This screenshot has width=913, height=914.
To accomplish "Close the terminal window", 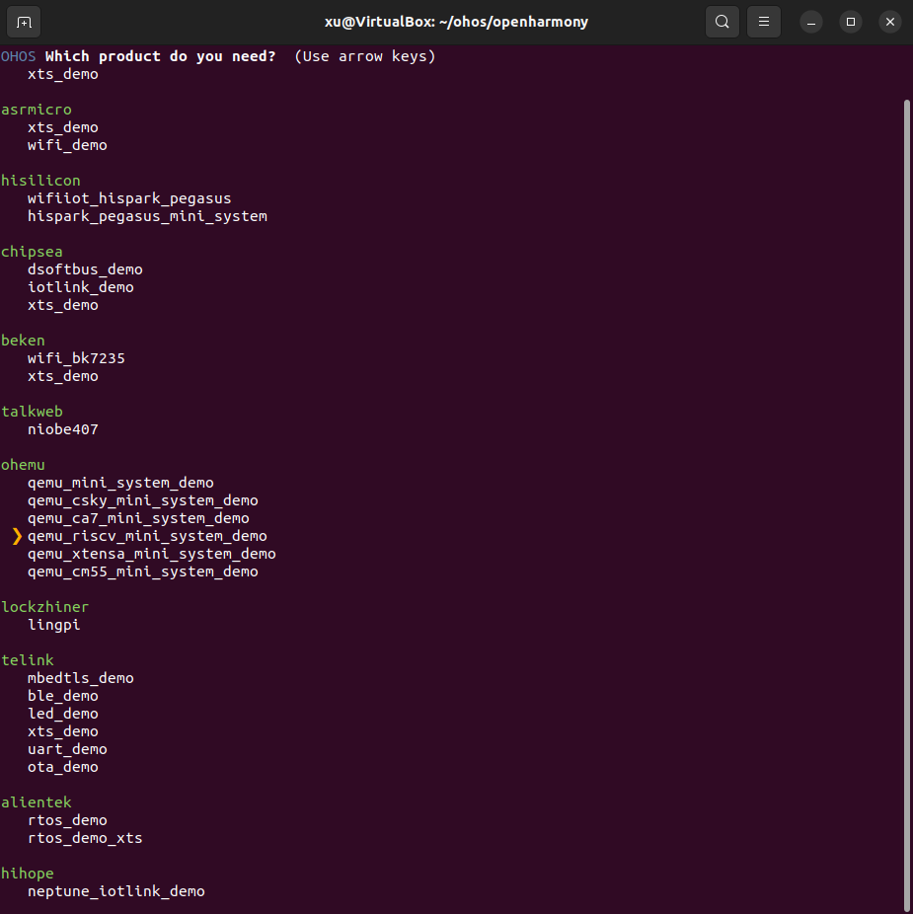I will point(889,22).
